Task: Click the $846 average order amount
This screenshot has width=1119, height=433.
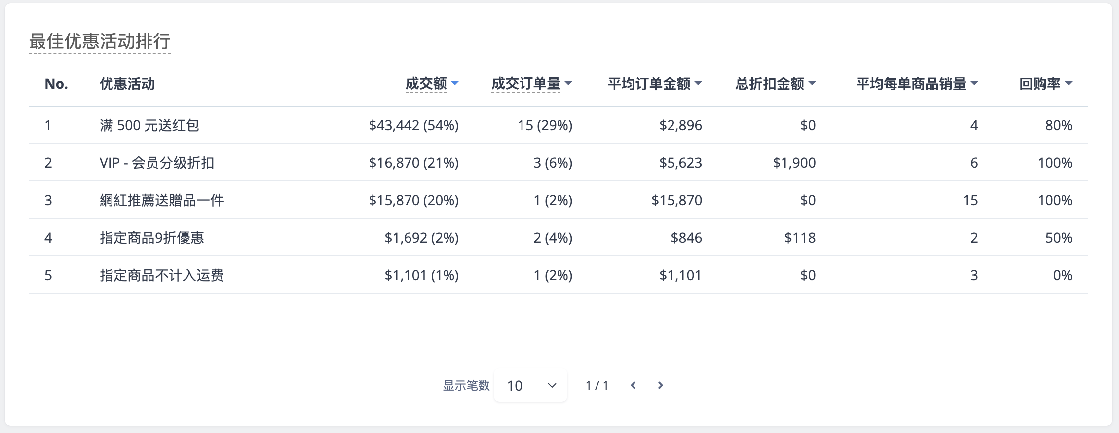Action: coord(686,238)
